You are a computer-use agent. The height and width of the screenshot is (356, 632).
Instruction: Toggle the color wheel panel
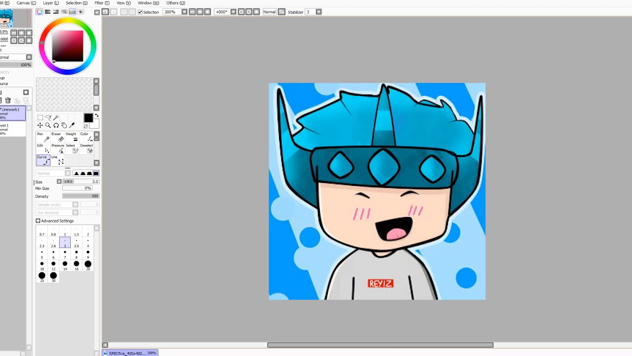39,12
